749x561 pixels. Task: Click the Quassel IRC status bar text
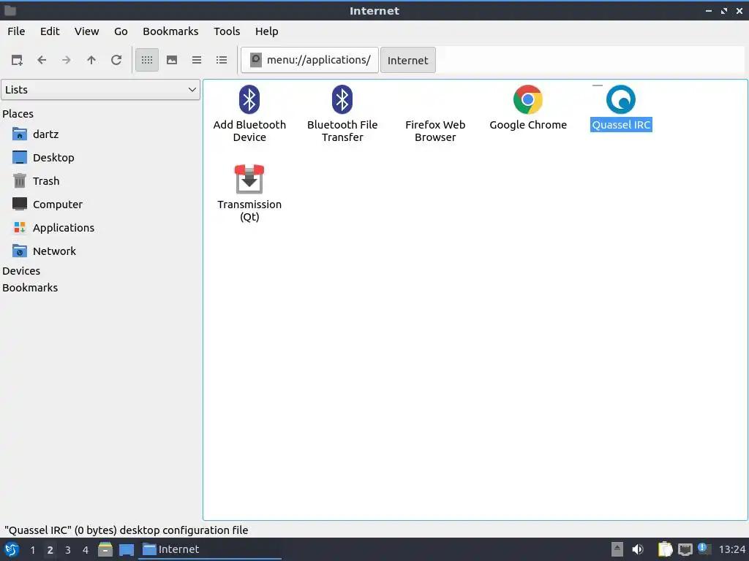click(x=126, y=530)
